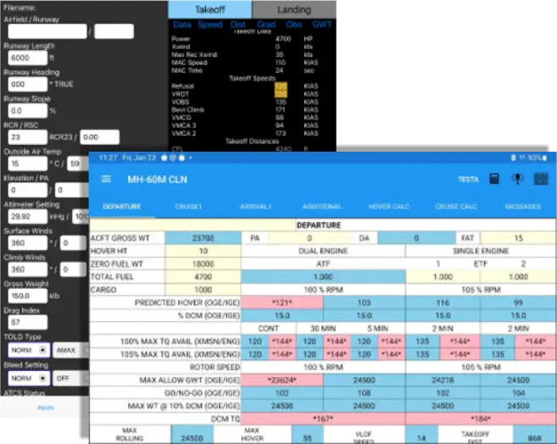Tap the rightmost square icon in the blue header

tap(541, 179)
